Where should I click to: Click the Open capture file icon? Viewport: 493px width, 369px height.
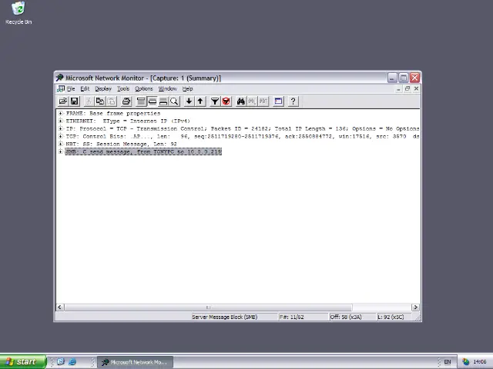[63, 101]
